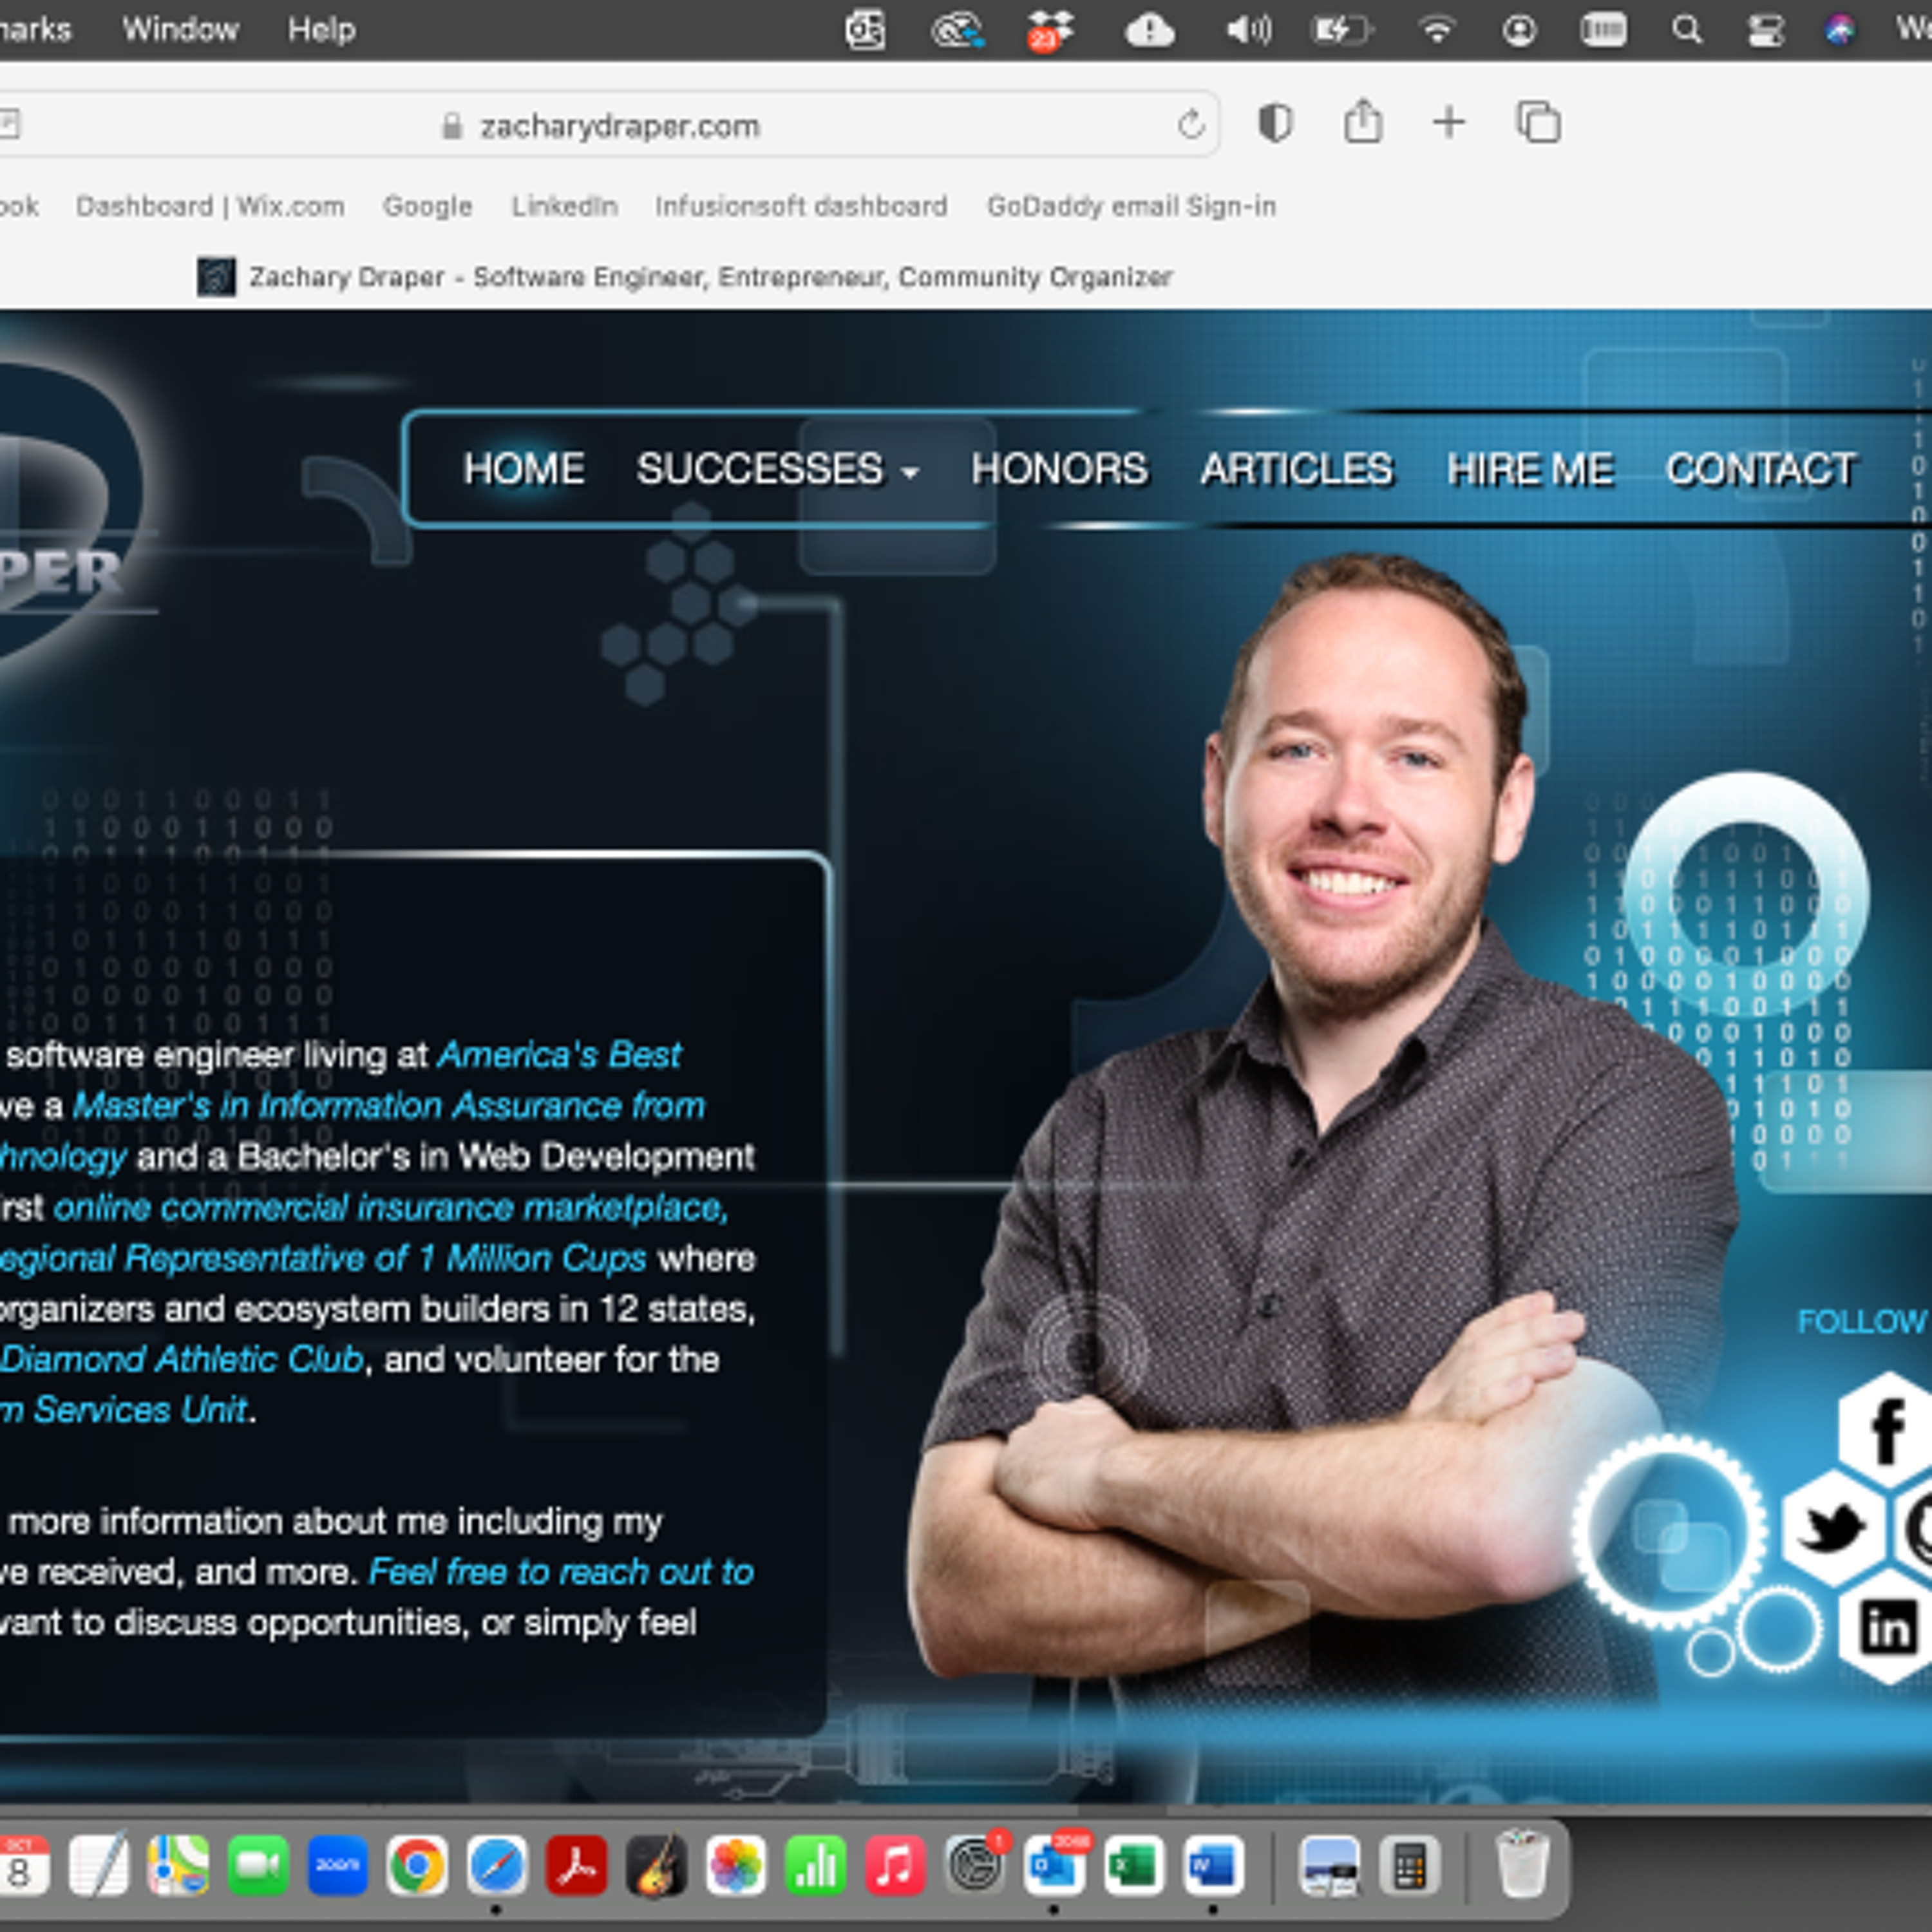
Task: Go to the HIRE ME page
Action: pyautogui.click(x=1530, y=469)
